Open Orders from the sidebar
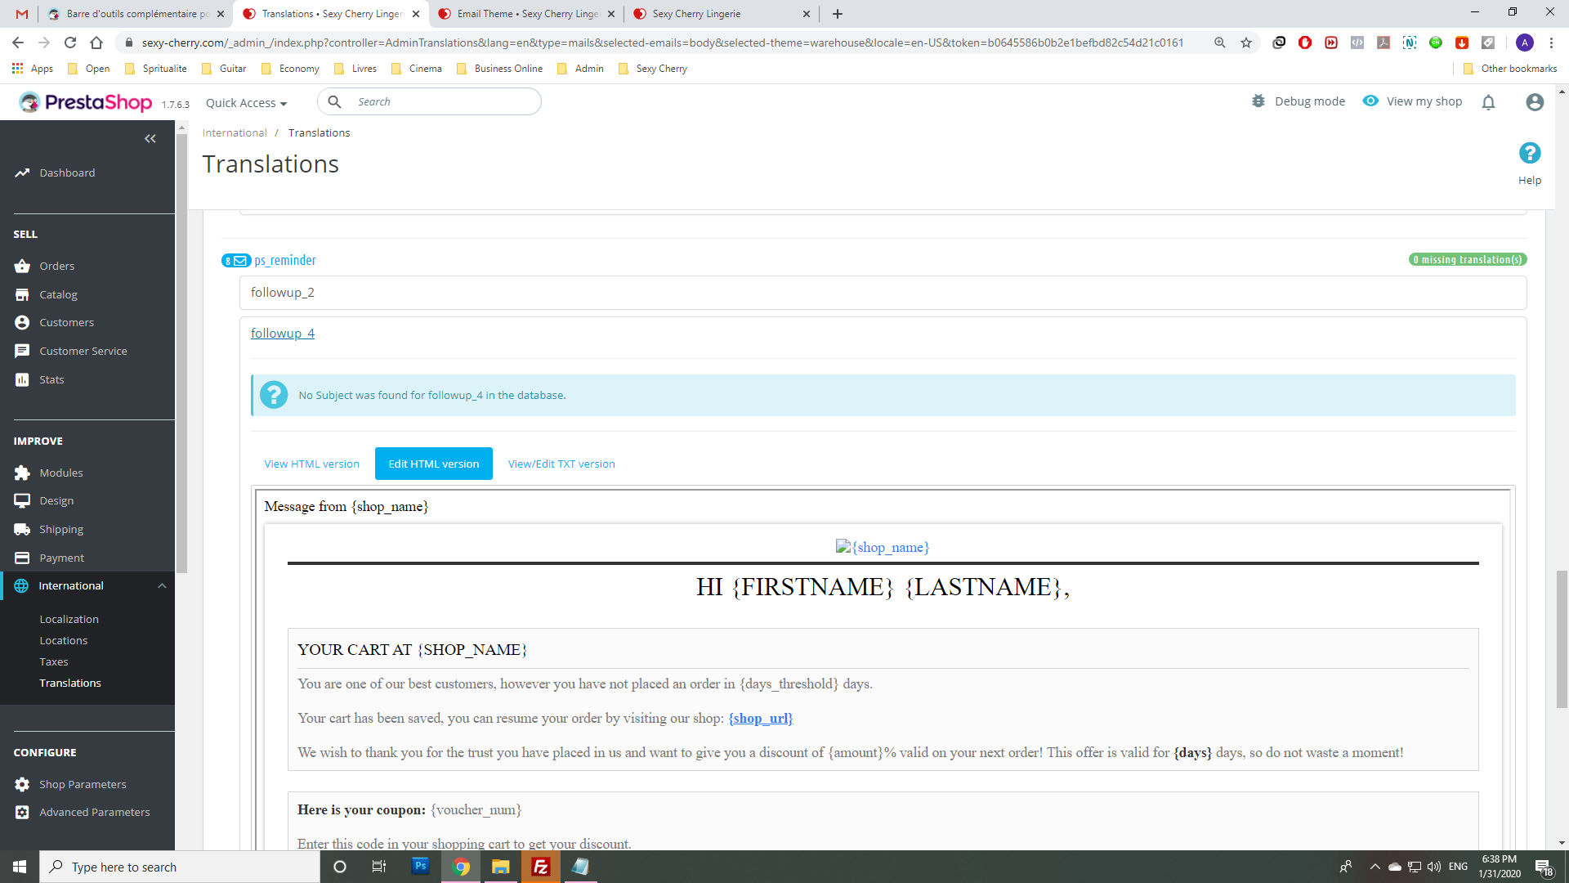 pyautogui.click(x=56, y=266)
